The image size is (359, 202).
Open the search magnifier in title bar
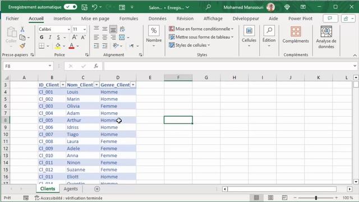(x=208, y=7)
